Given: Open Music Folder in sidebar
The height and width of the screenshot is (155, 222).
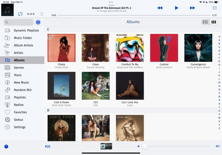Looking at the screenshot, I should (x=22, y=38).
